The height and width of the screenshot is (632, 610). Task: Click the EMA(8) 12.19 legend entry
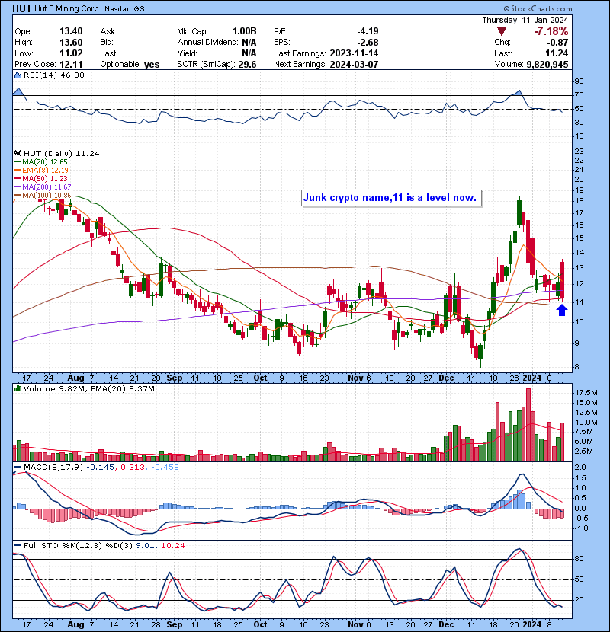(x=42, y=170)
